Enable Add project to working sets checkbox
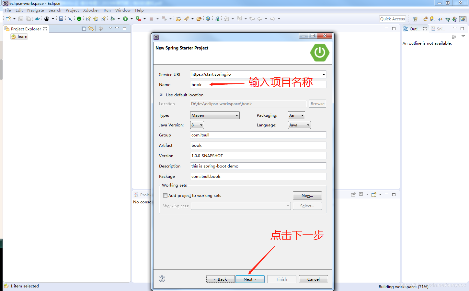469x291 pixels. pyautogui.click(x=165, y=195)
